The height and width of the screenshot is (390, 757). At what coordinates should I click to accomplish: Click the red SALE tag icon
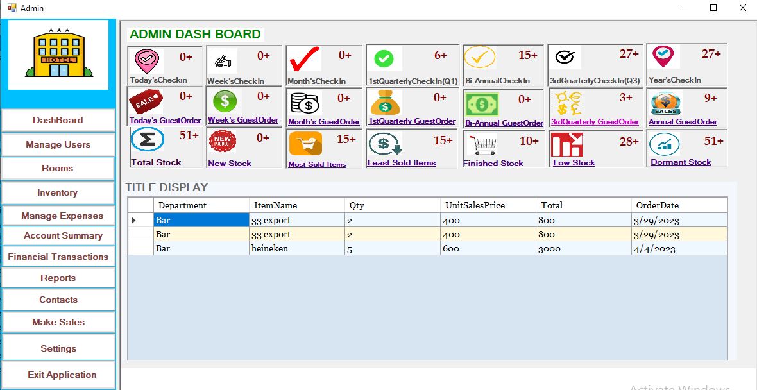click(146, 102)
